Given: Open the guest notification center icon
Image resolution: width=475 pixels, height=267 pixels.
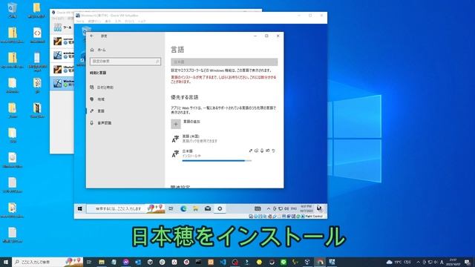Looking at the screenshot, I should click(x=319, y=208).
